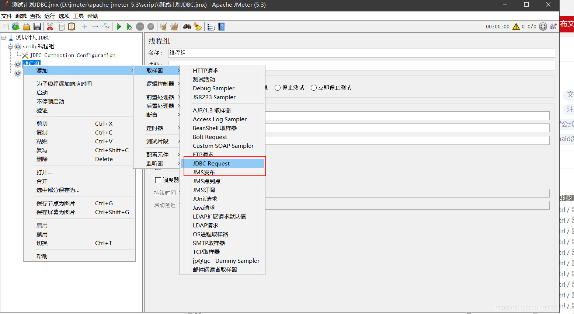Collapse the 测试计划JDBC tree node
The width and height of the screenshot is (574, 314).
(4, 38)
